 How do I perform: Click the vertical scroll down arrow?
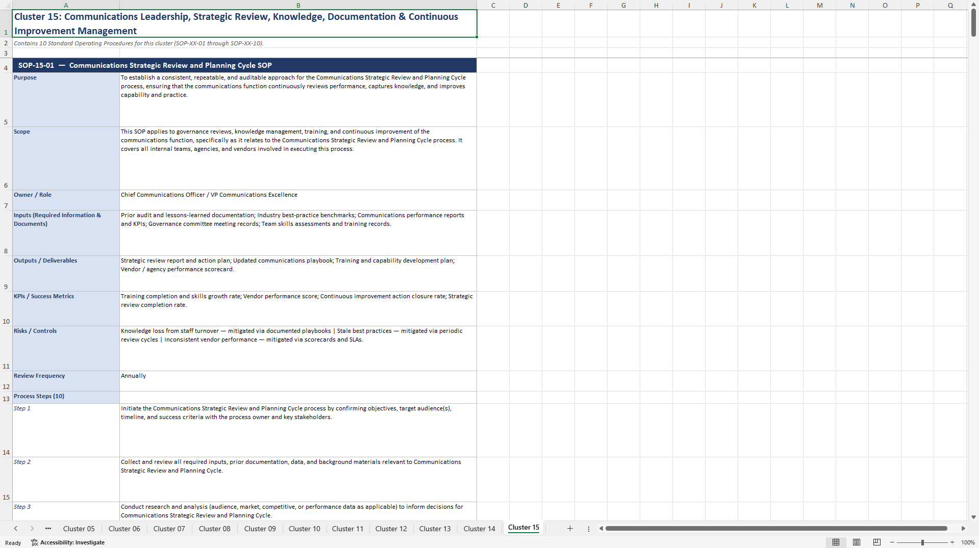pyautogui.click(x=973, y=517)
